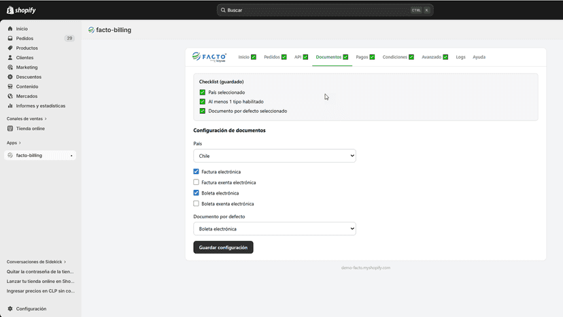This screenshot has height=317, width=563.
Task: Click the green check beside Avanzado tab
Action: 445,57
